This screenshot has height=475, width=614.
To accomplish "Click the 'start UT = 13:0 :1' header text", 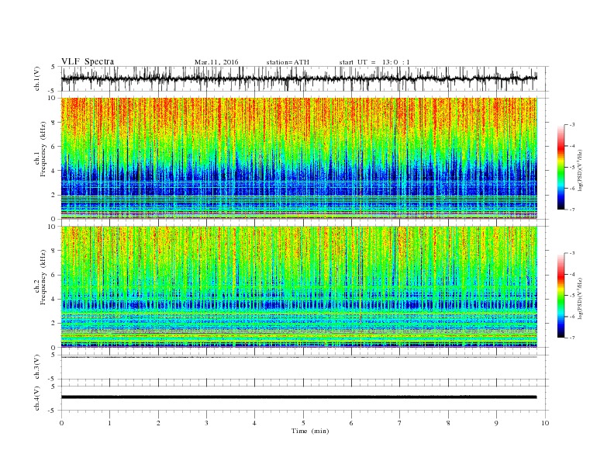I will (374, 62).
